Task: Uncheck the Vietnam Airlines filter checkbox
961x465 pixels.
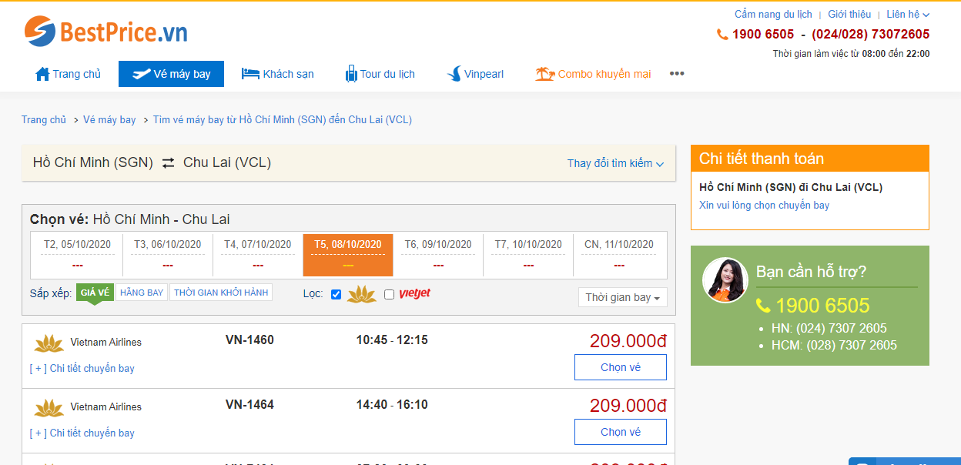Action: click(336, 294)
